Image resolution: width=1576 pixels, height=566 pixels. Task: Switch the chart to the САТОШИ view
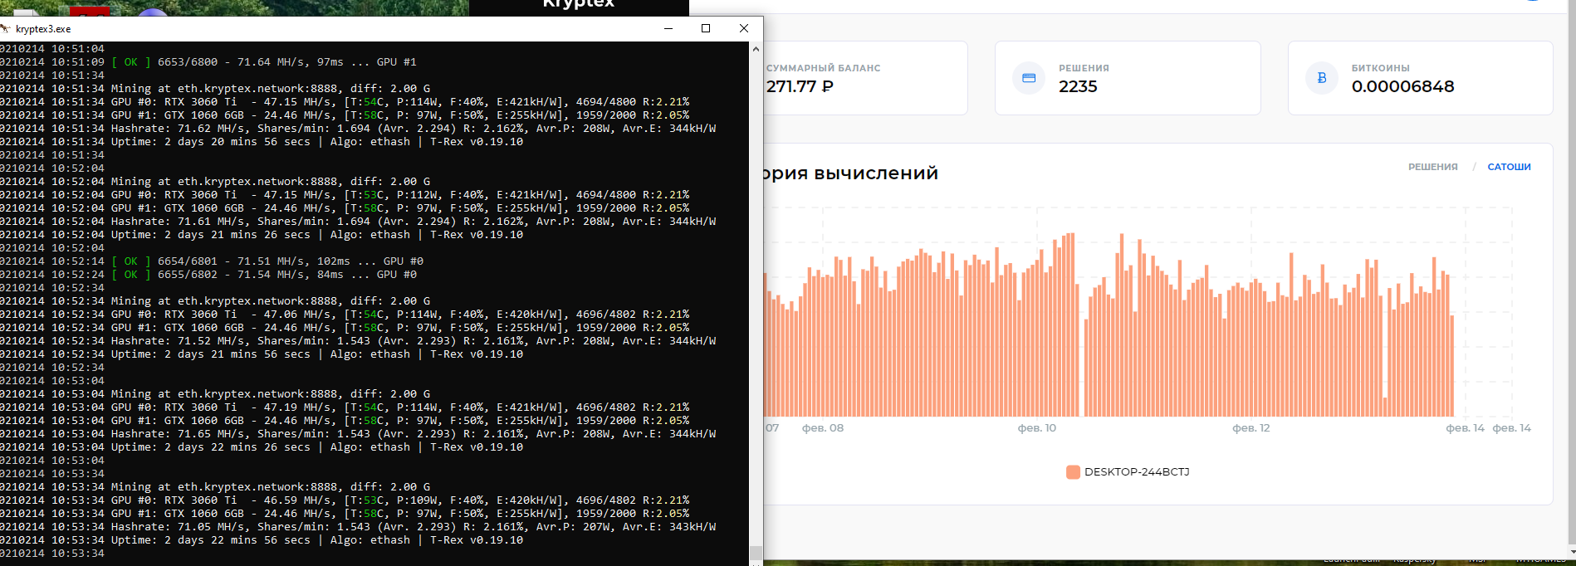1509,167
